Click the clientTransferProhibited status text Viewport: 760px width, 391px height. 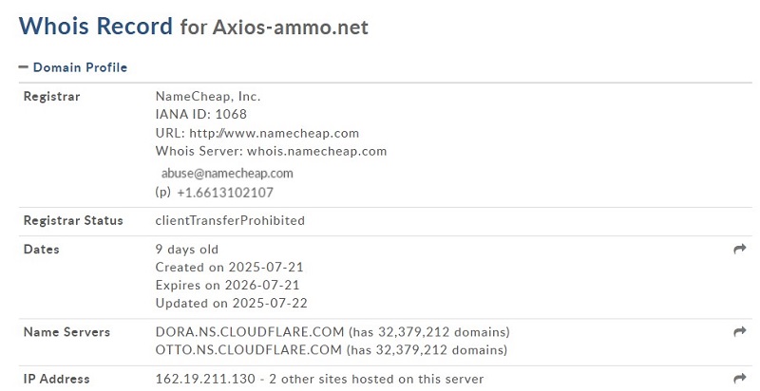coord(230,221)
